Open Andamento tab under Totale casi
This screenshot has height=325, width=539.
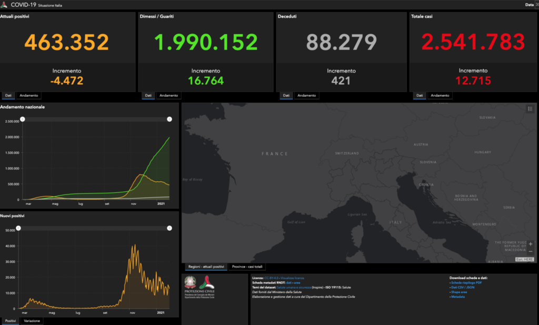pyautogui.click(x=439, y=95)
